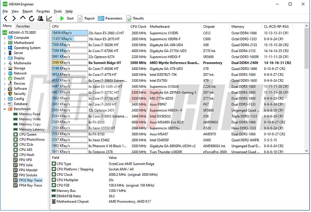
Task: Switch to the Menu tab
Action: click(x=7, y=26)
